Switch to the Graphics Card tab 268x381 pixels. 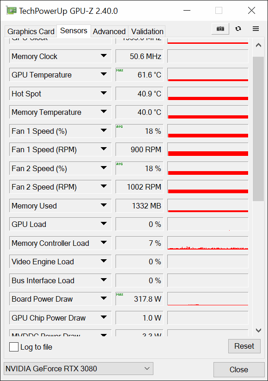30,31
